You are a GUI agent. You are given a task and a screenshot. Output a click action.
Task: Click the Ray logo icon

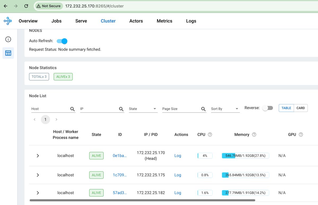8,21
